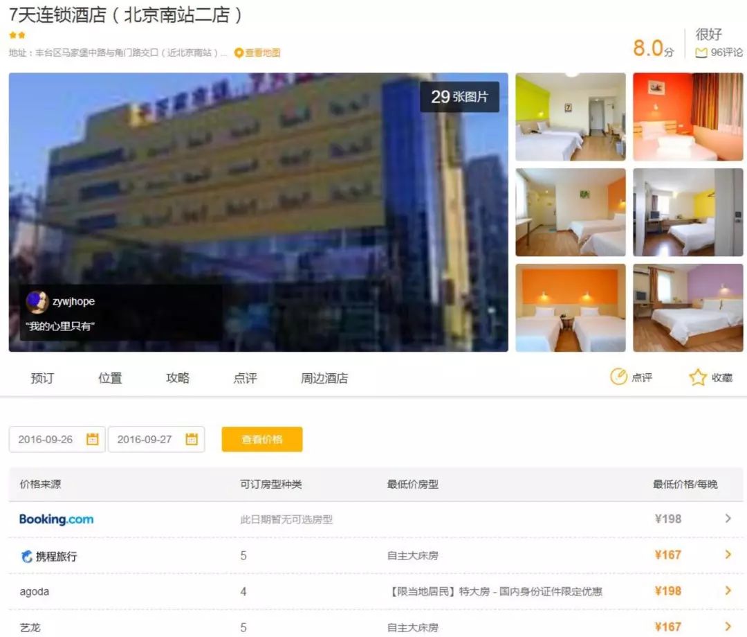Click the map pin icon beside 查看地图
This screenshot has width=747, height=637.
pyautogui.click(x=239, y=53)
